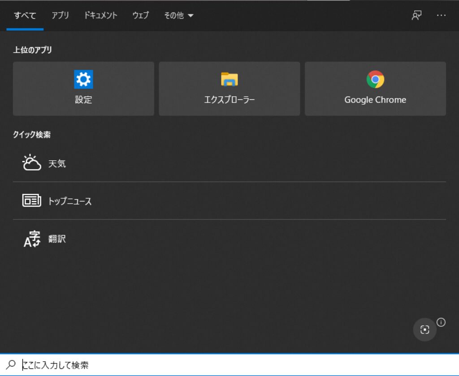Switch to the ドキュメント tab

click(100, 15)
